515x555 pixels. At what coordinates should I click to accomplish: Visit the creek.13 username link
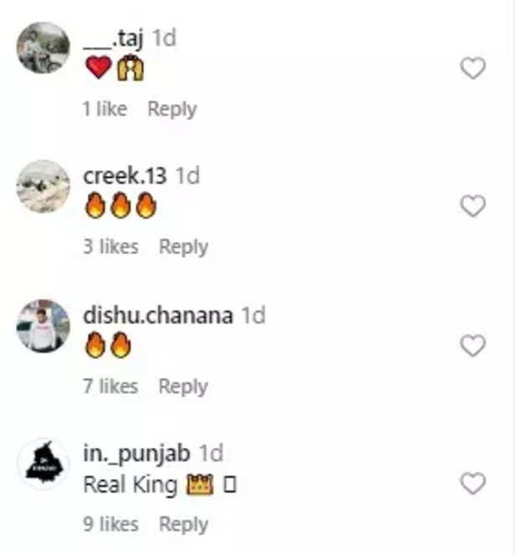pos(125,176)
